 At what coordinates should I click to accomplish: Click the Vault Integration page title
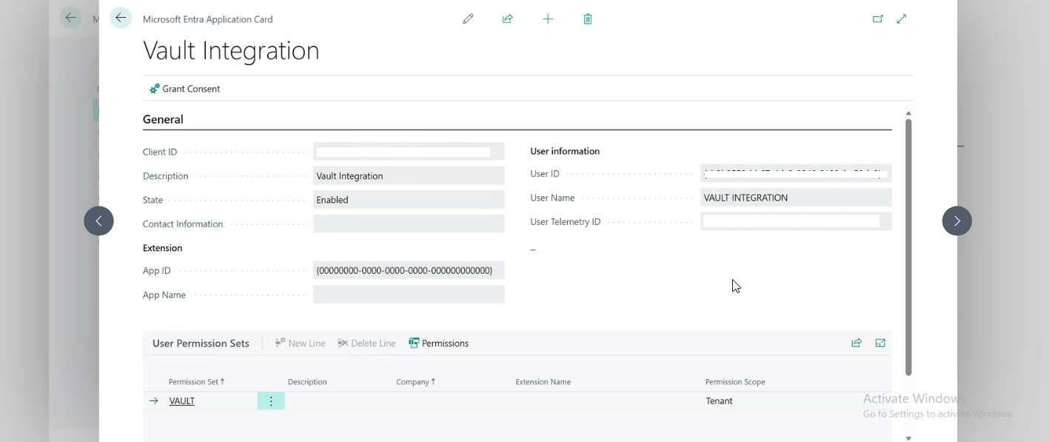pyautogui.click(x=231, y=50)
